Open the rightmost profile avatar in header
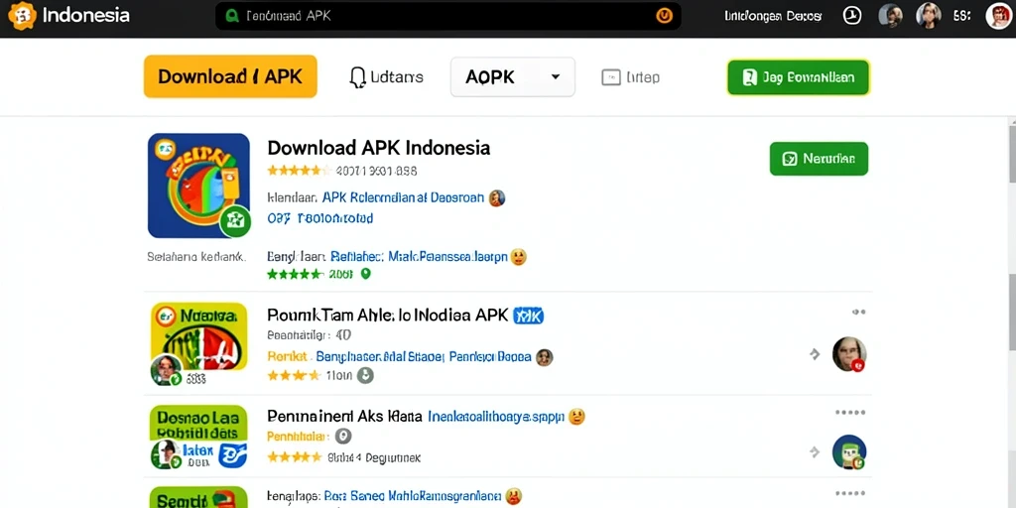The image size is (1016, 508). point(998,16)
